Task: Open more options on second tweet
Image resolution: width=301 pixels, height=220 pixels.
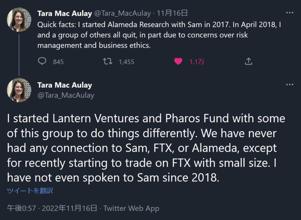Action: pos(290,85)
